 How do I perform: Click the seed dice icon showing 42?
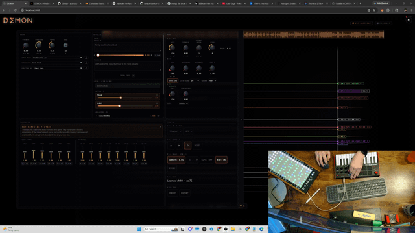click(65, 45)
